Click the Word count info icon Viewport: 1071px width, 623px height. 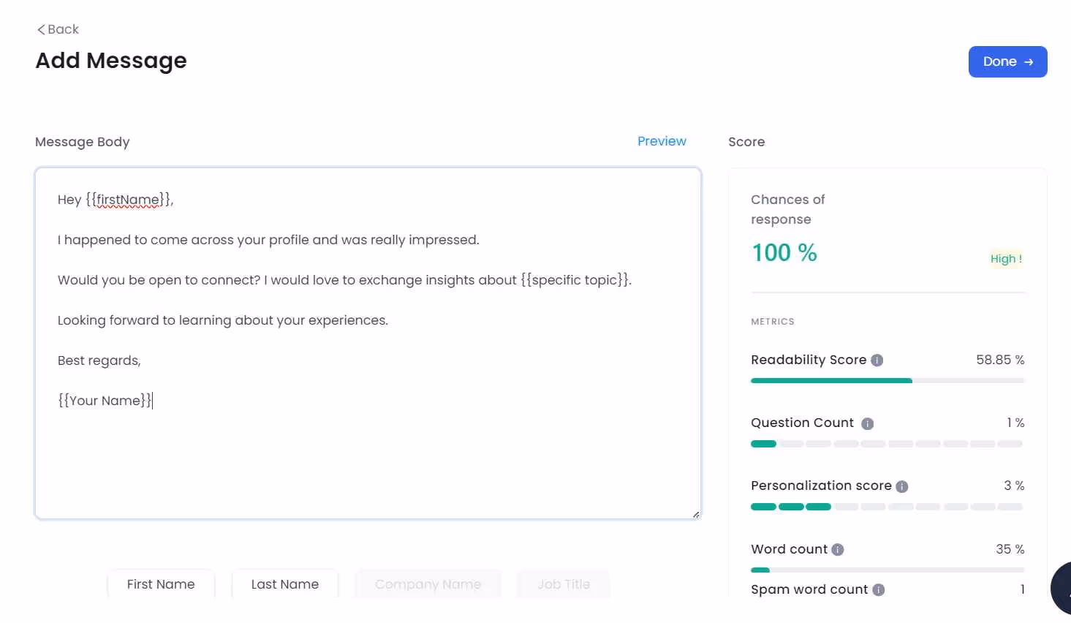tap(838, 549)
